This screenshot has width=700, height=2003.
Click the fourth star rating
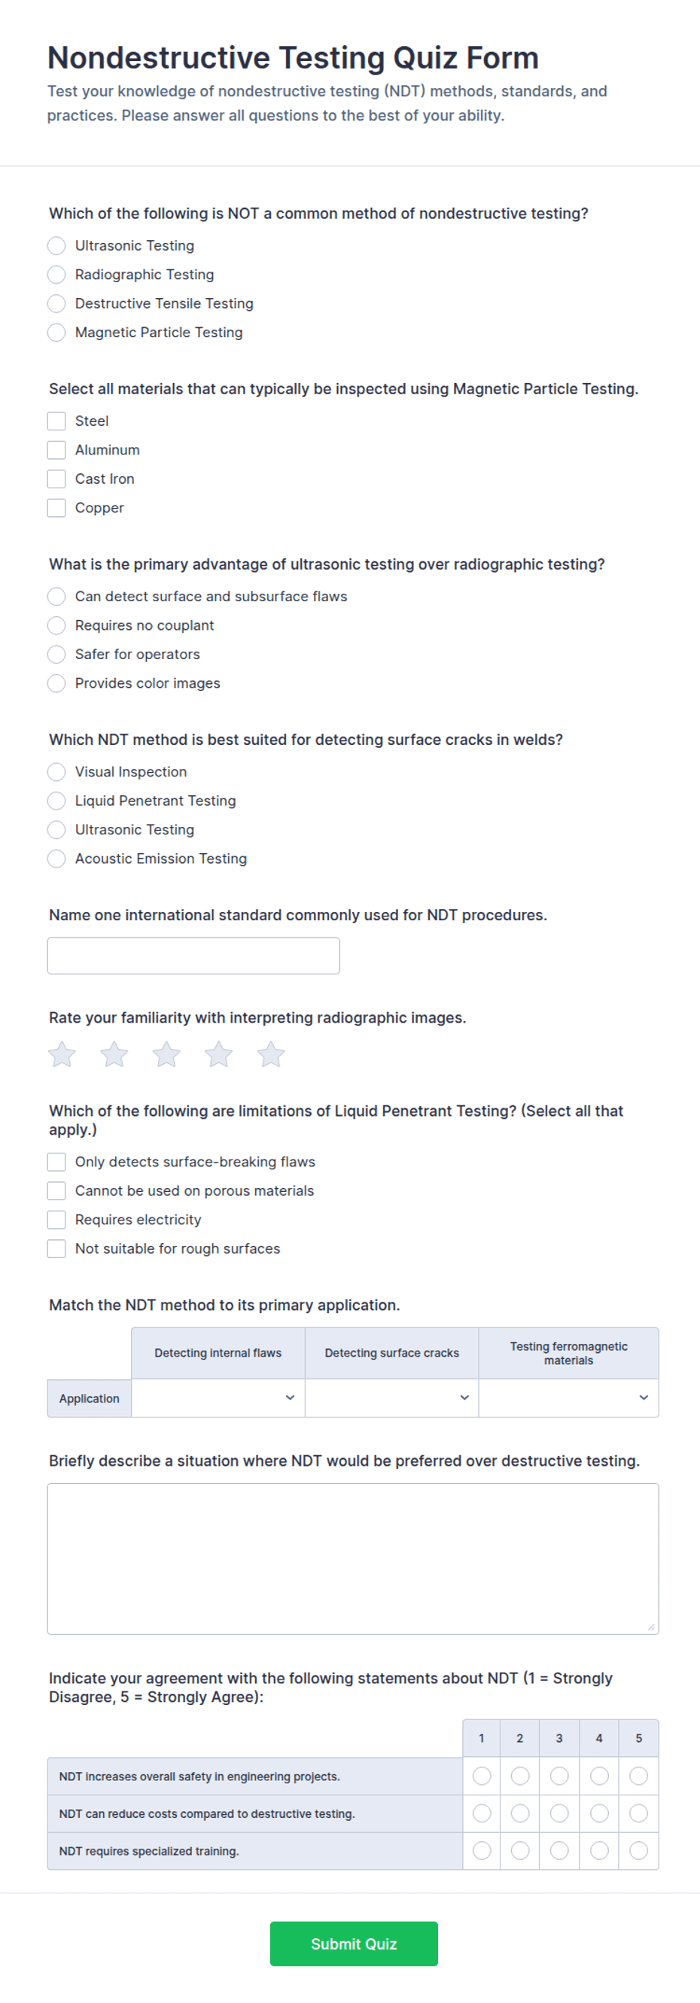218,1054
